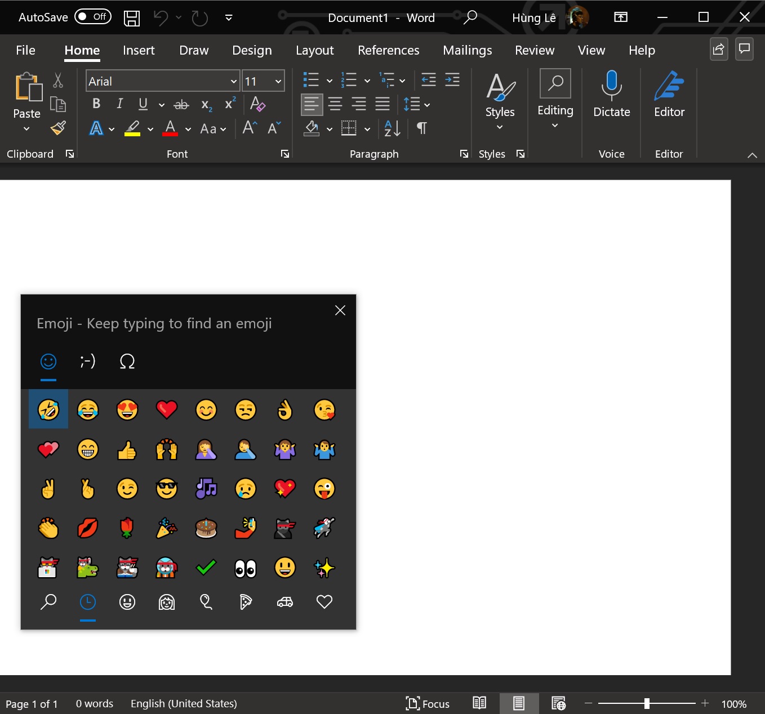Switch to the Symbols omega category

127,362
